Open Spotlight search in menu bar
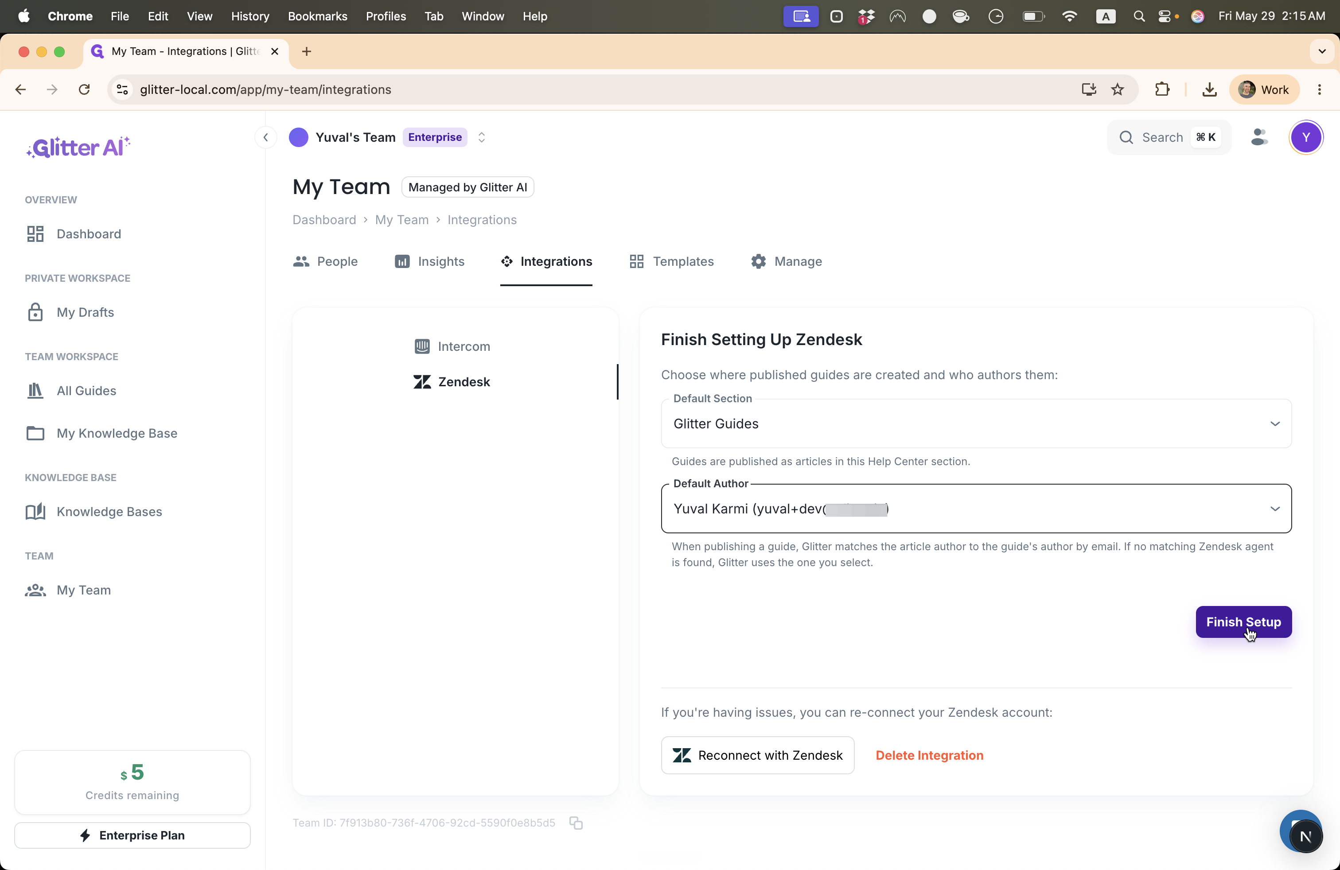This screenshot has width=1340, height=870. [1139, 16]
